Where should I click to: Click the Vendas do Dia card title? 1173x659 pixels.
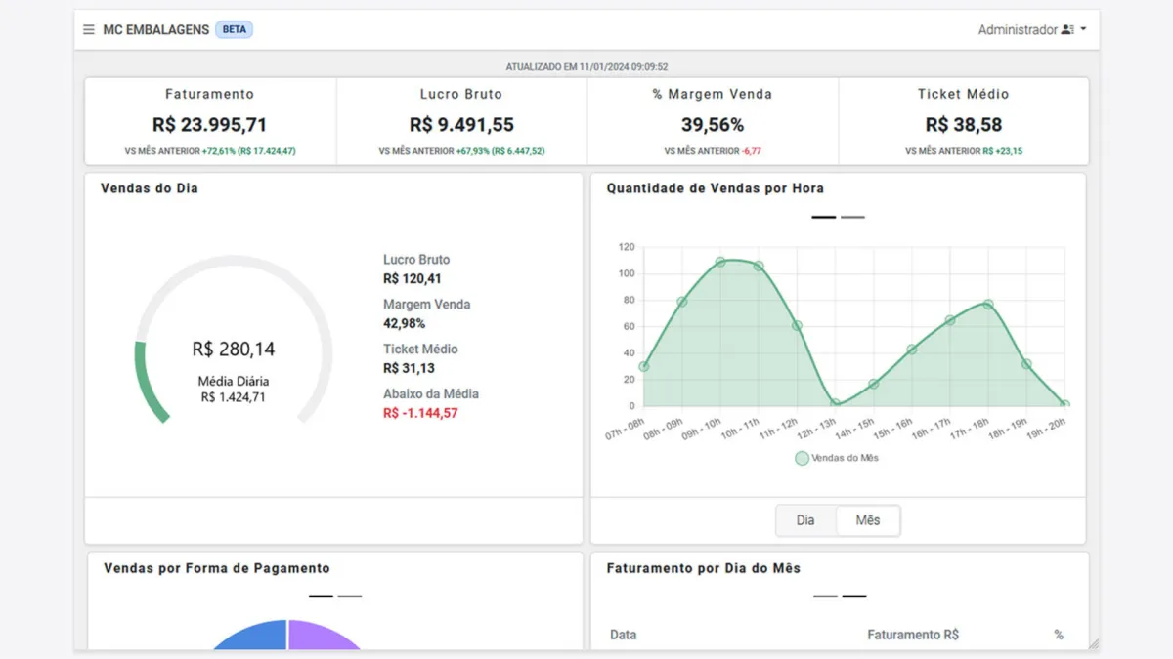click(149, 188)
